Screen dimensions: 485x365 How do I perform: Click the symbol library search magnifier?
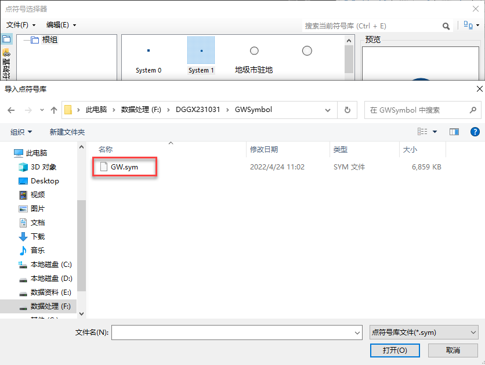pyautogui.click(x=446, y=26)
